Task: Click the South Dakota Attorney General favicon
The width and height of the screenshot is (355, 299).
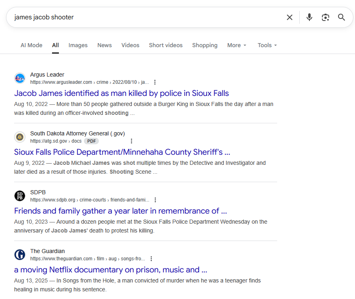Action: [x=20, y=137]
